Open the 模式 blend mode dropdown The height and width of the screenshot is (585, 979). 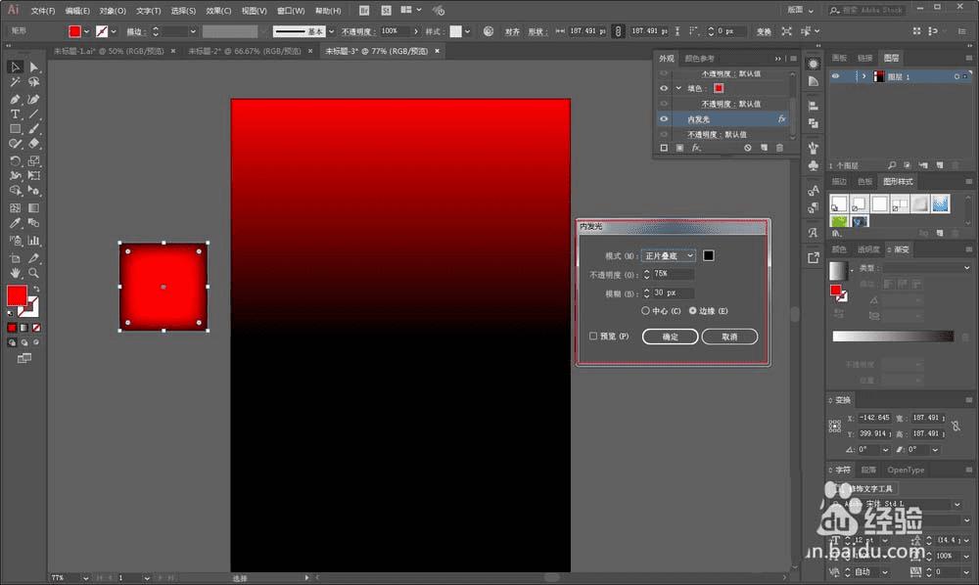coord(669,256)
